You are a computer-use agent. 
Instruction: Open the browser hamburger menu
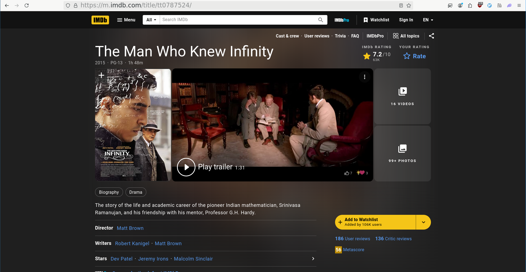pyautogui.click(x=519, y=5)
